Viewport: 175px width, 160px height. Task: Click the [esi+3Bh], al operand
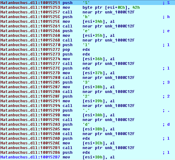(98, 129)
